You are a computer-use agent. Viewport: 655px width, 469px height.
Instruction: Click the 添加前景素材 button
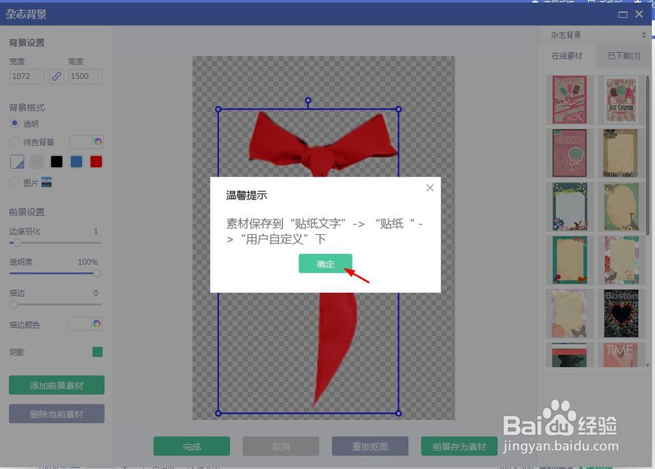[57, 385]
